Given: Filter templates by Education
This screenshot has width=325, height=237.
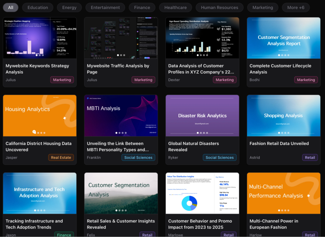Looking at the screenshot, I should pos(38,8).
